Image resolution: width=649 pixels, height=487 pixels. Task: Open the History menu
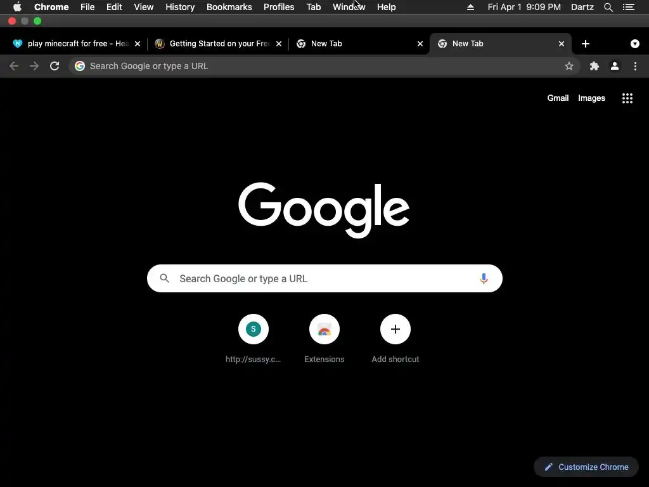coord(180,7)
